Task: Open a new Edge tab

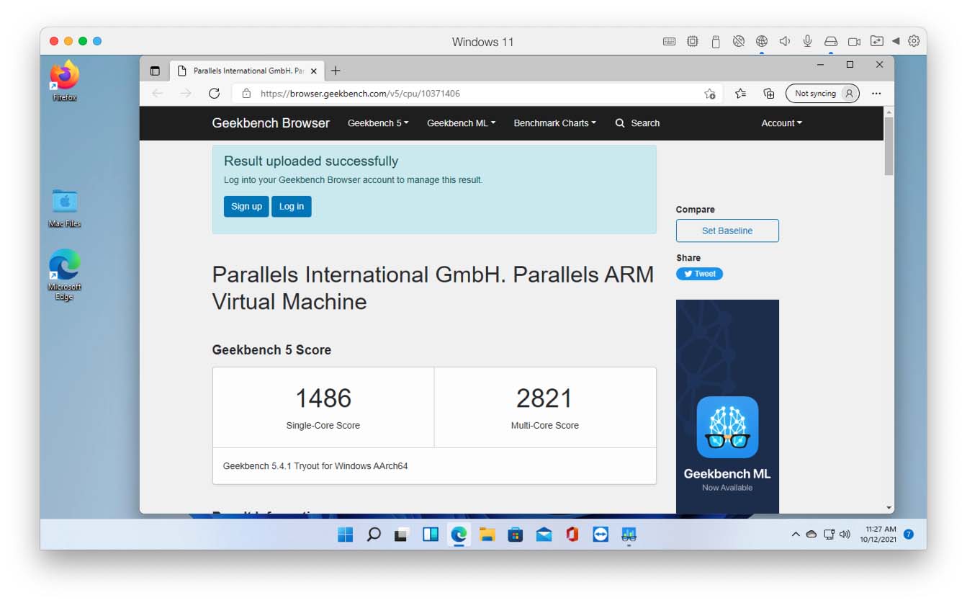Action: (x=336, y=71)
